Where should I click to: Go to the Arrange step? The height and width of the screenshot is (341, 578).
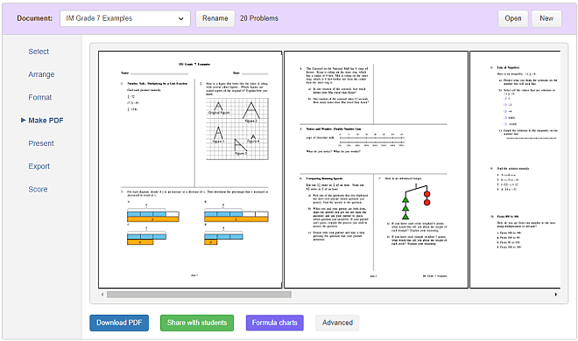tap(41, 74)
